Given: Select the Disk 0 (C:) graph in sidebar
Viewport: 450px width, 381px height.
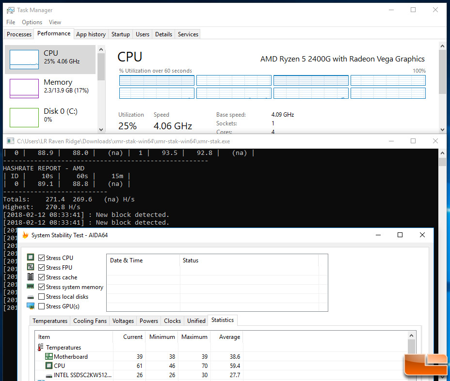Looking at the screenshot, I should [24, 118].
